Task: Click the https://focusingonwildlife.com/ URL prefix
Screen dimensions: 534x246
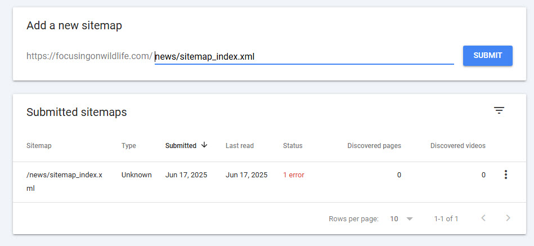Action: tap(89, 56)
